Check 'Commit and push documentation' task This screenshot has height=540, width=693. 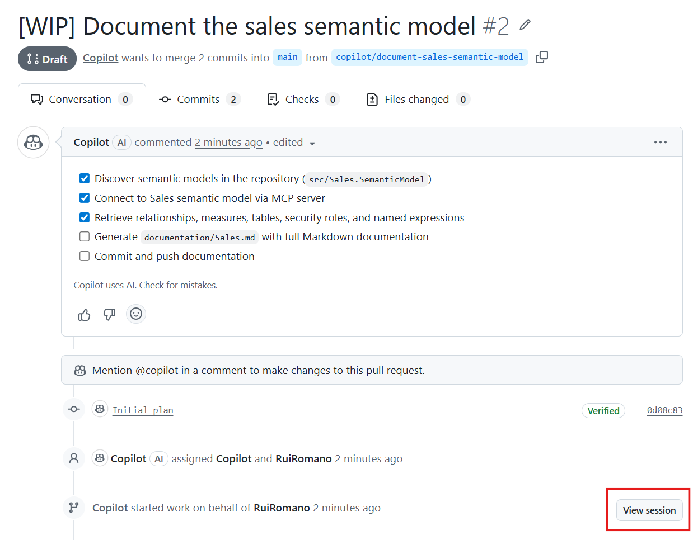[85, 256]
